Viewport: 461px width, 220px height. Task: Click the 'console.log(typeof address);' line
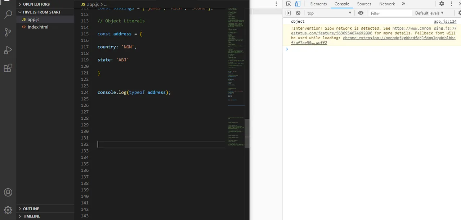pos(134,92)
